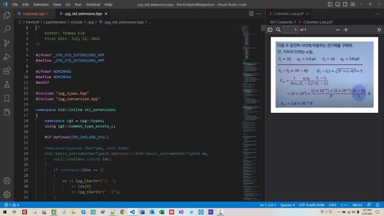Show errors and warnings in status bar
Viewport: 384px width, 216px height.
pyautogui.click(x=11, y=205)
